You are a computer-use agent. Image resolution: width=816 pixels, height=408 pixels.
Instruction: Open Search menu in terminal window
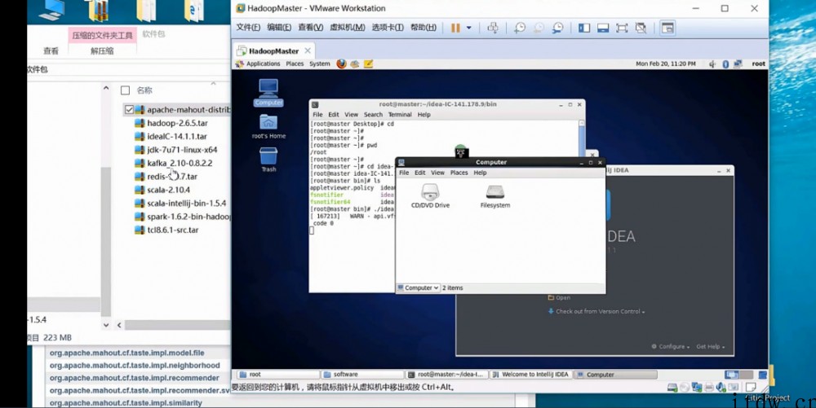pyautogui.click(x=373, y=115)
